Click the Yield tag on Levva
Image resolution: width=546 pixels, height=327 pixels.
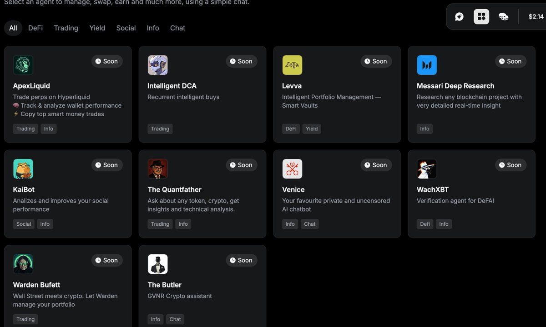click(x=312, y=129)
